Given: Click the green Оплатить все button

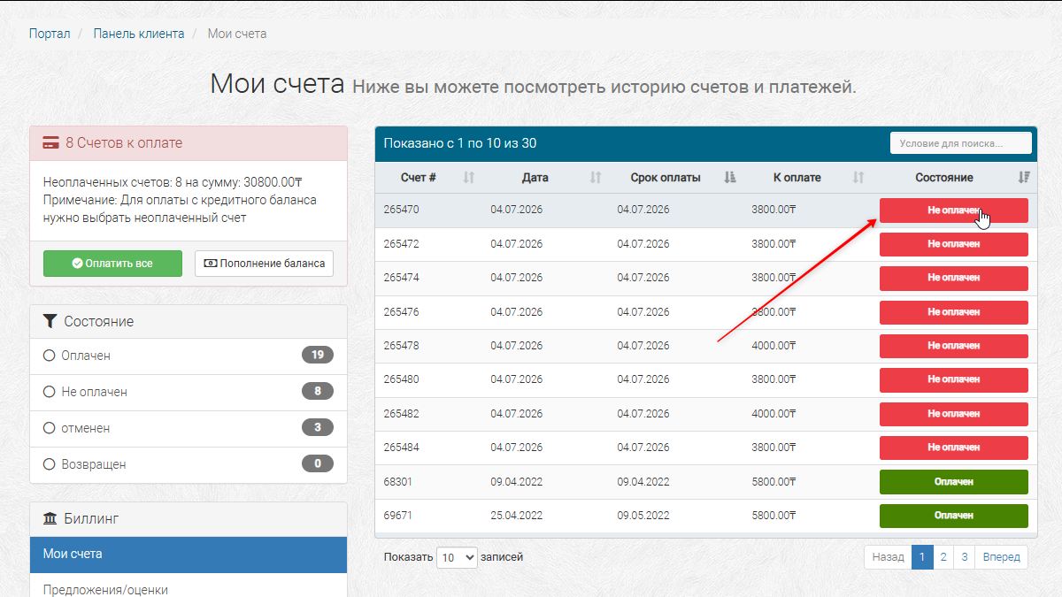Looking at the screenshot, I should click(x=112, y=264).
